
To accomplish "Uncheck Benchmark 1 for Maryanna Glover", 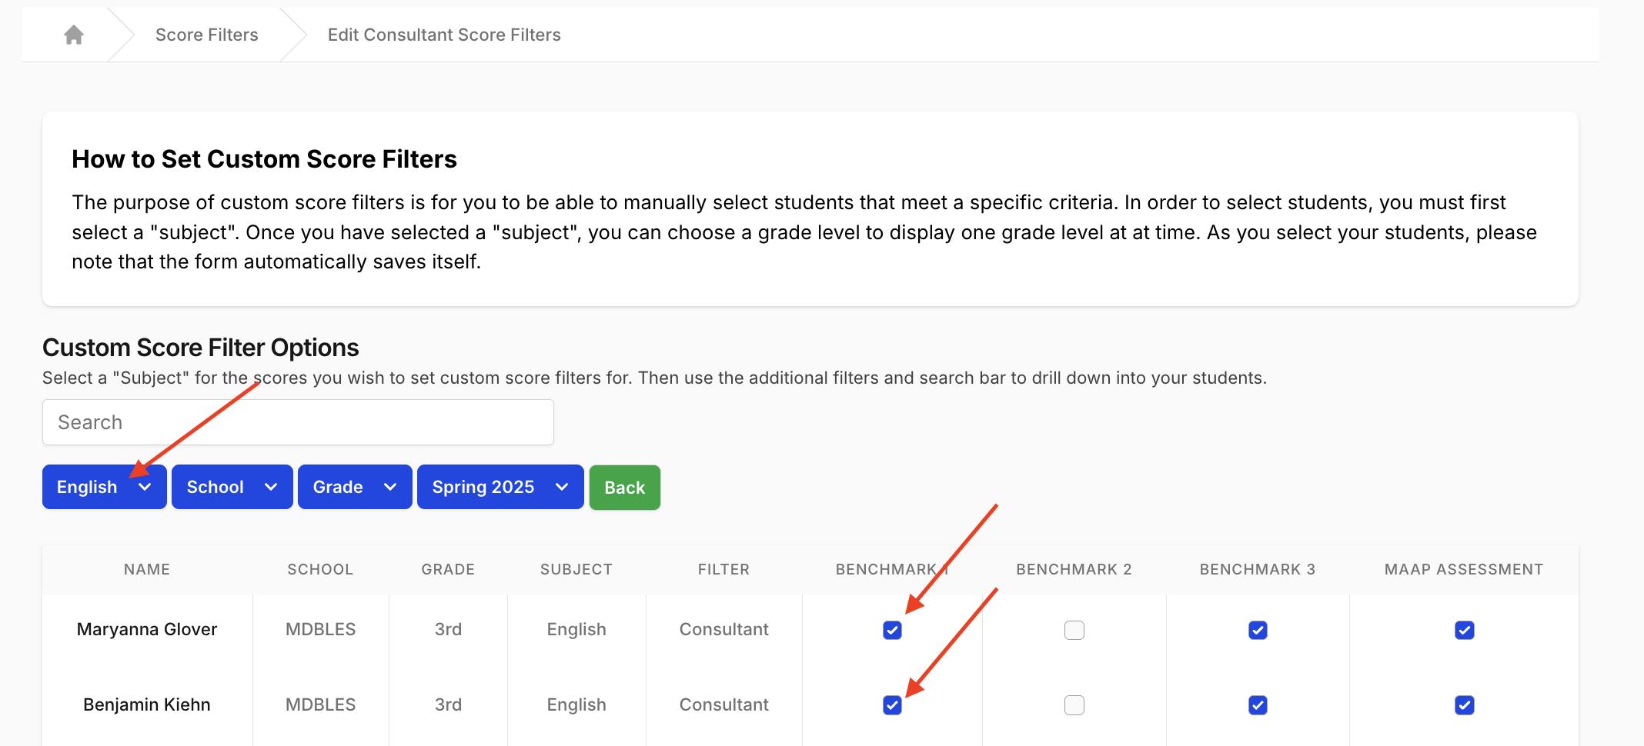I will [x=892, y=630].
